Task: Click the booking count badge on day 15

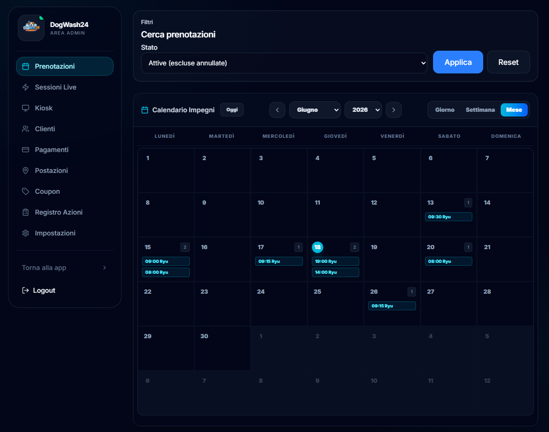Action: pyautogui.click(x=185, y=247)
